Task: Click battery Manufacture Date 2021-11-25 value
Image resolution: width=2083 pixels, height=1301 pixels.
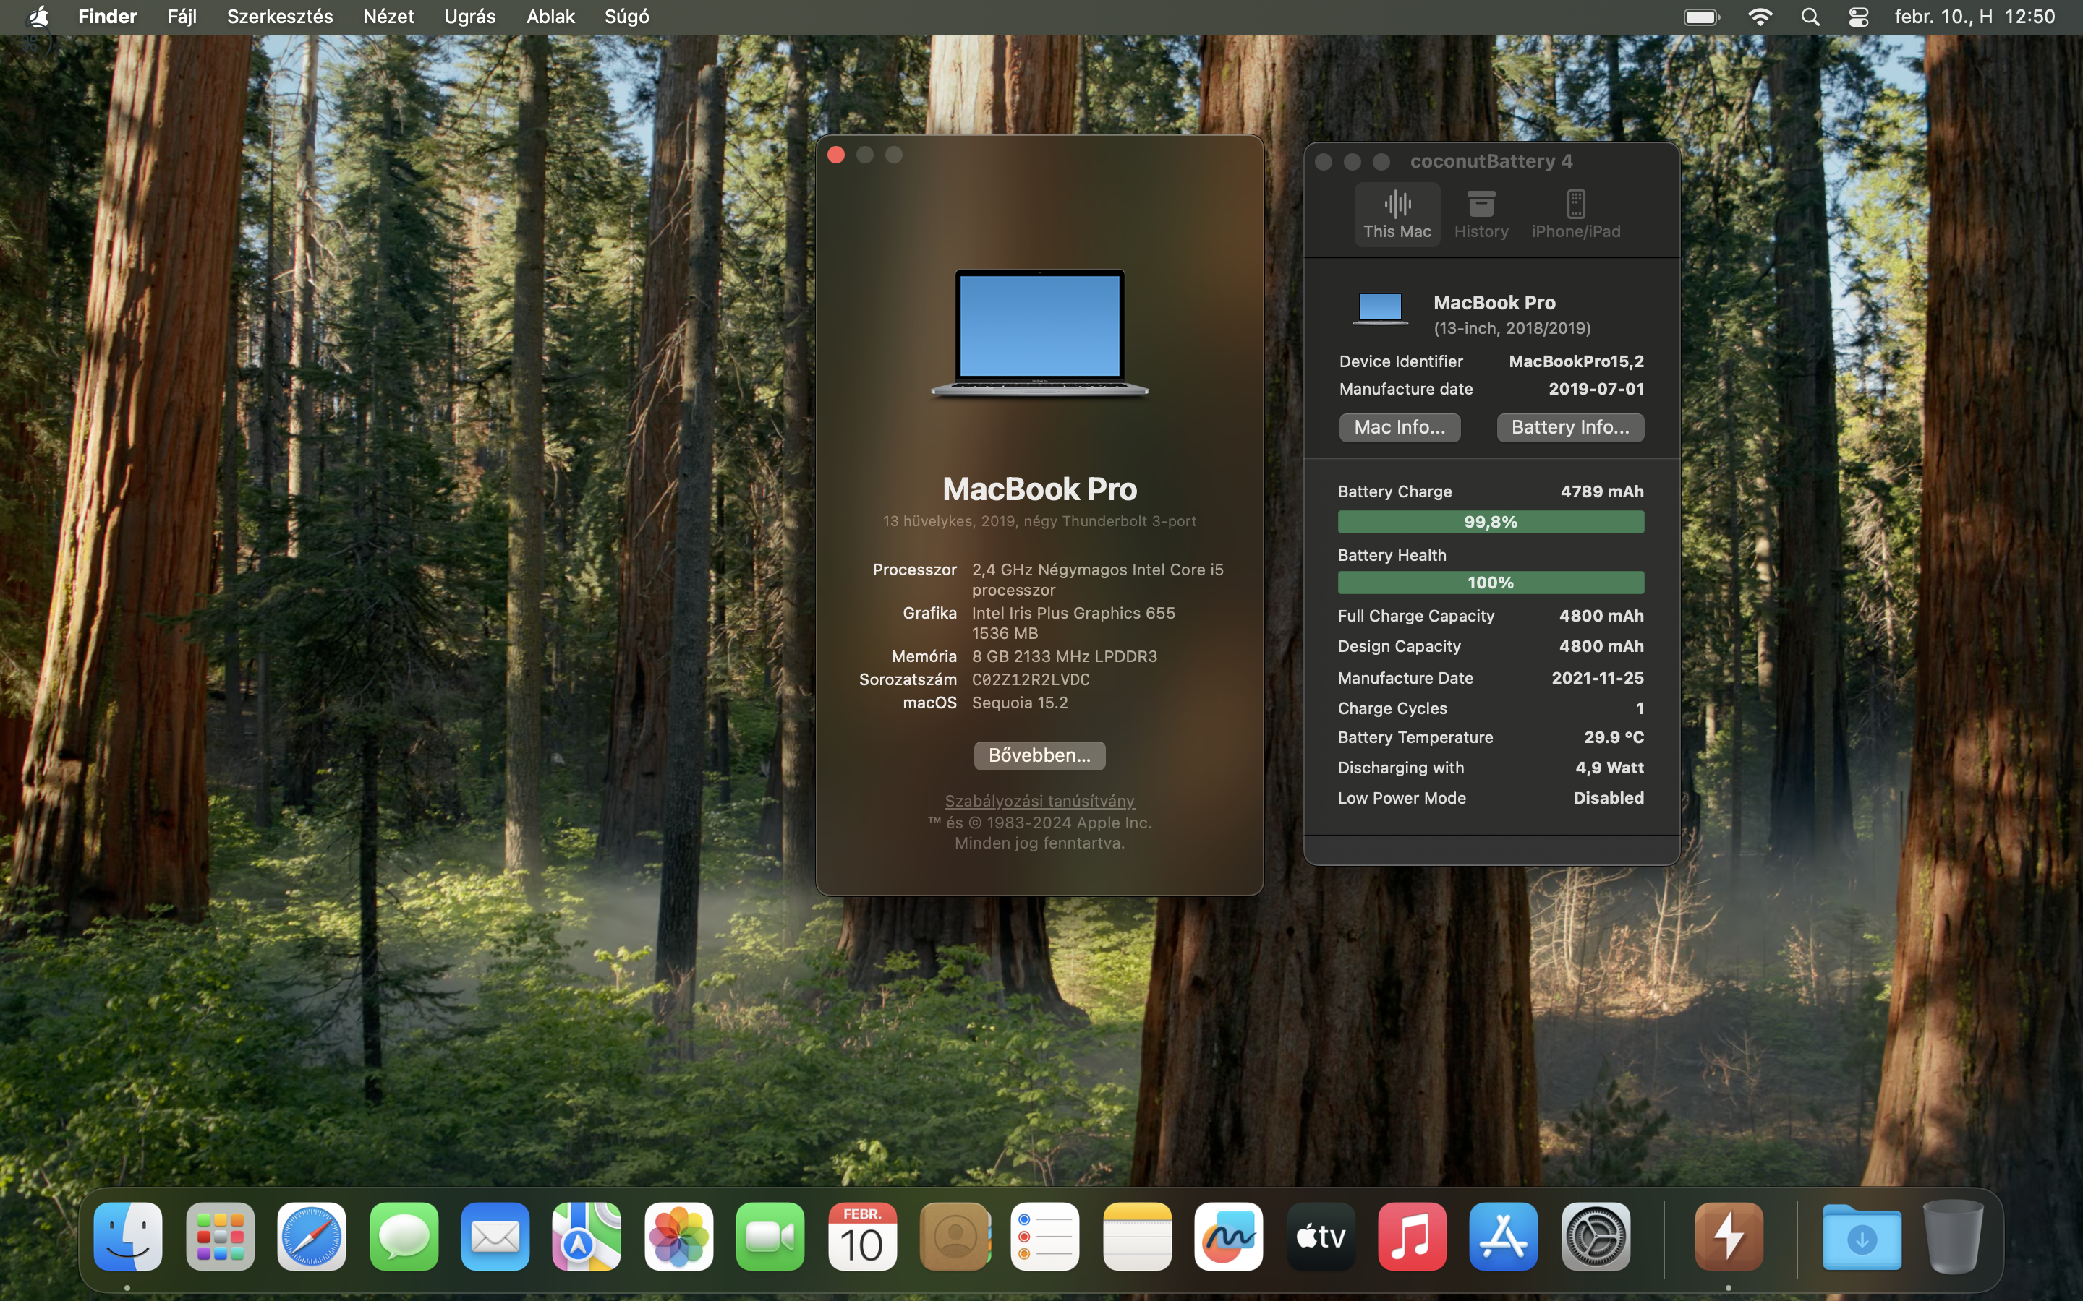Action: [1598, 678]
